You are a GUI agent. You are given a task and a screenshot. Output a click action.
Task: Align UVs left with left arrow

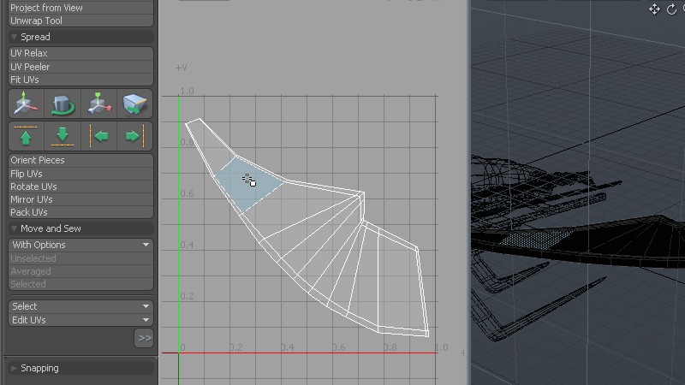(98, 136)
